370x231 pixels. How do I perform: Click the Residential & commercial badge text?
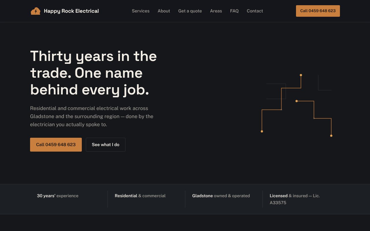click(x=140, y=196)
